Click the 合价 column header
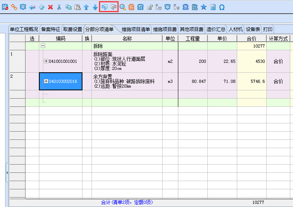 pos(251,38)
